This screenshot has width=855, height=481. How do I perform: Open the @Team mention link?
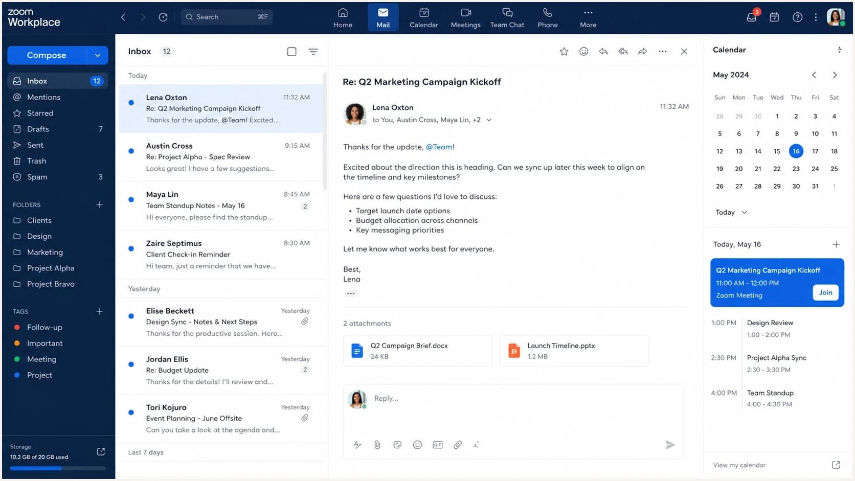(x=440, y=147)
